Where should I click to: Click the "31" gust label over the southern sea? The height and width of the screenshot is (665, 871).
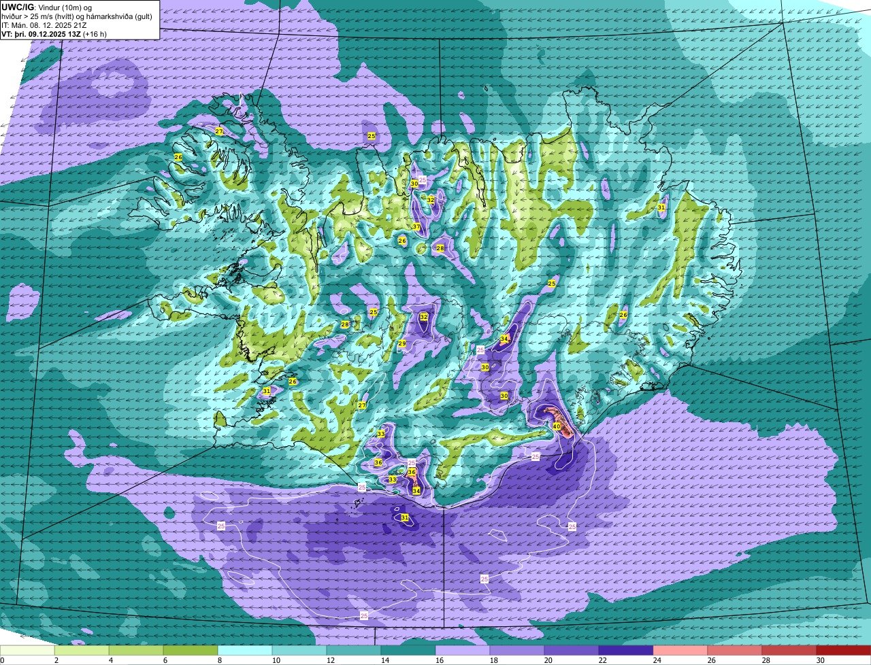[x=405, y=517]
